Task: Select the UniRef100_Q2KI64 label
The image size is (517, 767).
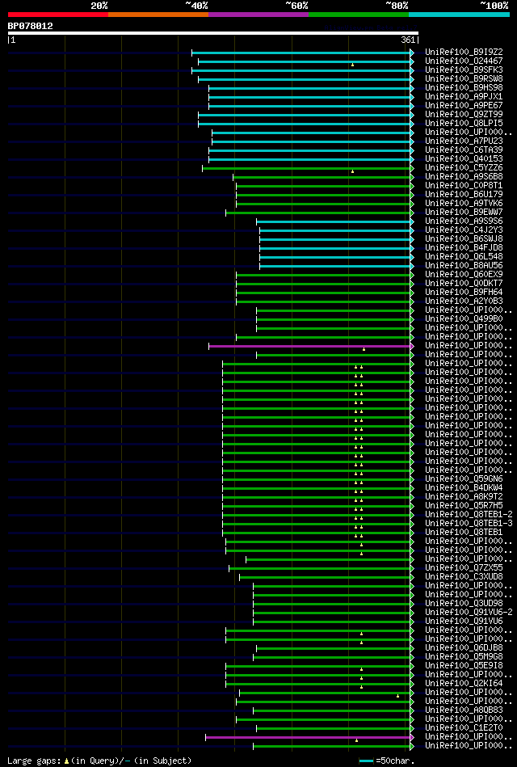Action: [x=464, y=683]
